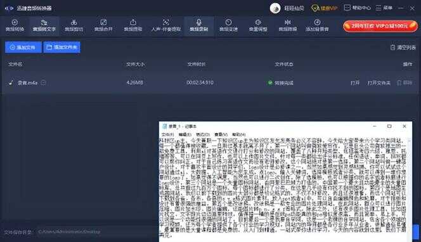
Task: Open the 音频变速 speed tool
Action: [228, 25]
